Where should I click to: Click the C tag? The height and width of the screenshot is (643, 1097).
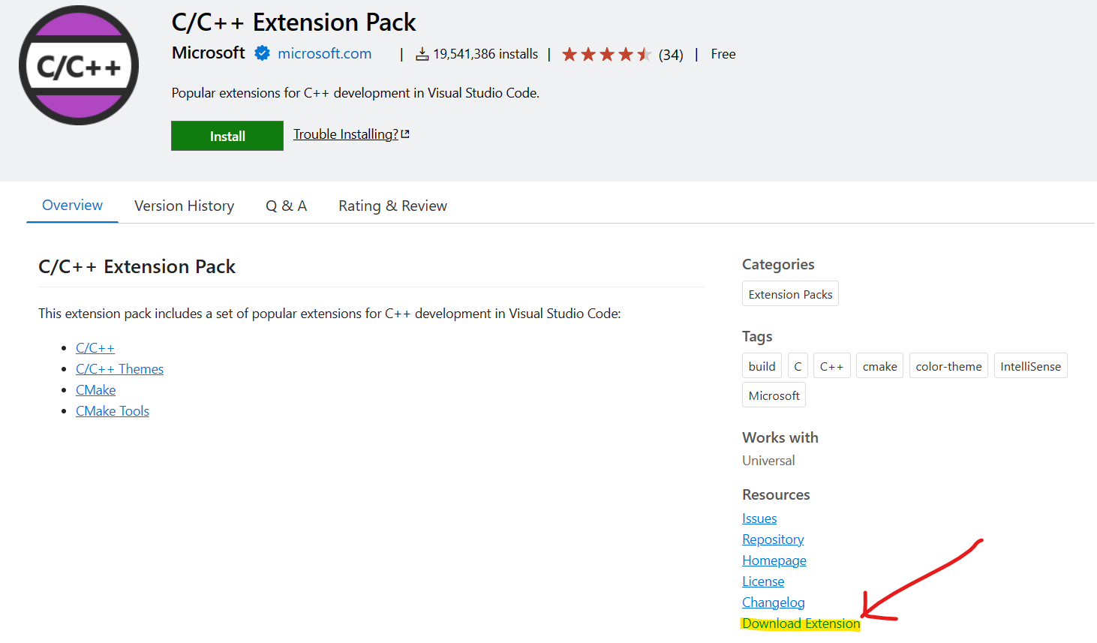tap(798, 366)
